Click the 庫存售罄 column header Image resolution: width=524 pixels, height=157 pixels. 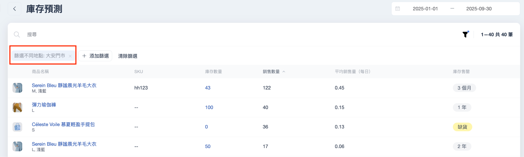coord(461,72)
